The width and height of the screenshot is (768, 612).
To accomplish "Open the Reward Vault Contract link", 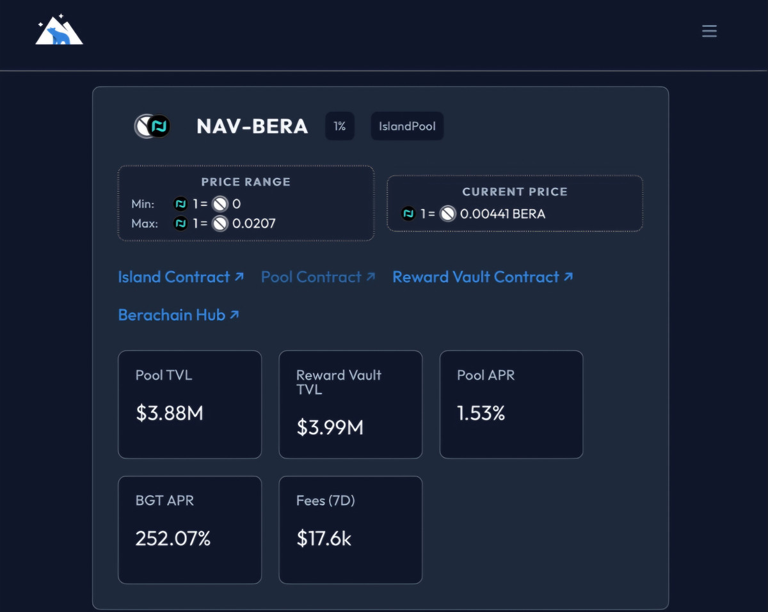I will tap(482, 277).
